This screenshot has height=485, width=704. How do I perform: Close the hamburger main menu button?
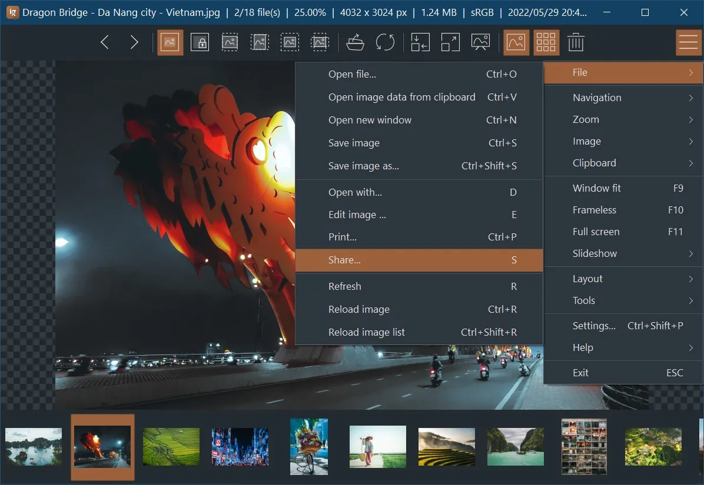pos(689,42)
